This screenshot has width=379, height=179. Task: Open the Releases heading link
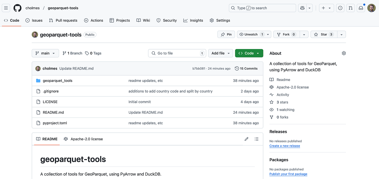tap(278, 132)
